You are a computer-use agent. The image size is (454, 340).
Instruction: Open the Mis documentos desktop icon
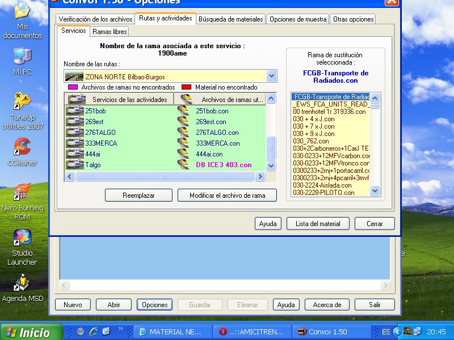click(23, 12)
